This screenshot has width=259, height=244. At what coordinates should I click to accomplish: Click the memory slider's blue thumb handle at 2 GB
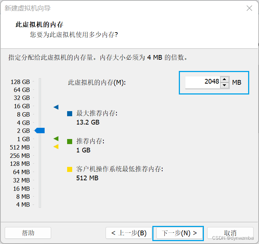pos(40,130)
